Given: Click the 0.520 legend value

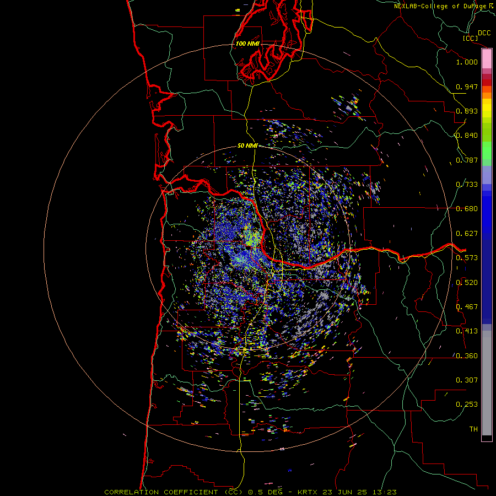Looking at the screenshot, I should 467,283.
